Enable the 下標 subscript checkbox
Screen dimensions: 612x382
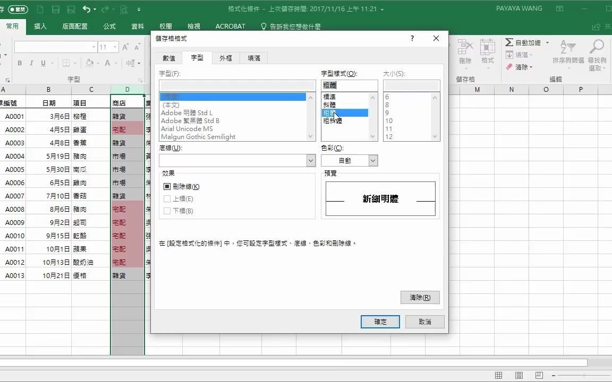167,210
